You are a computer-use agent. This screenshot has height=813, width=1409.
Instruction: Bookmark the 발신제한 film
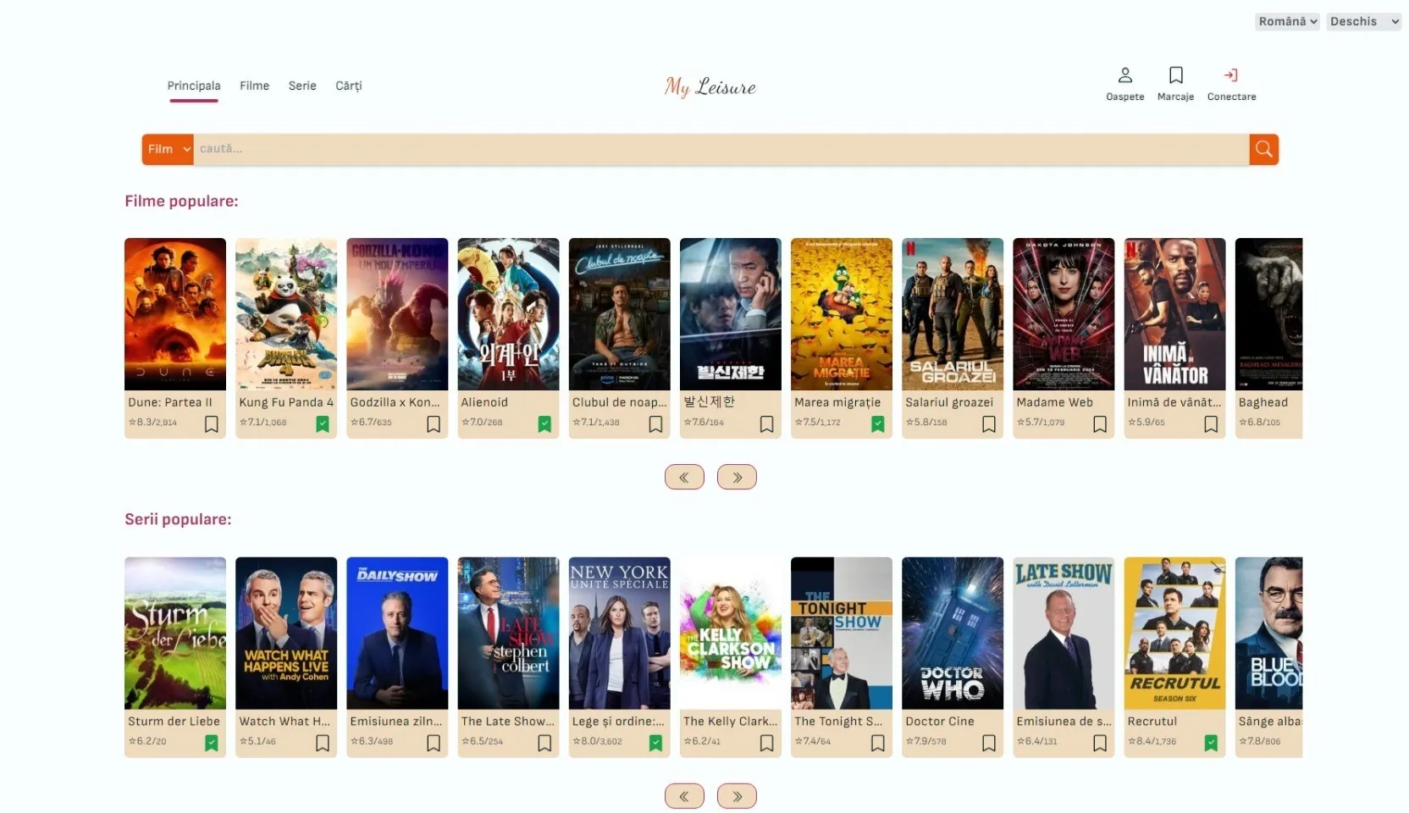(766, 424)
